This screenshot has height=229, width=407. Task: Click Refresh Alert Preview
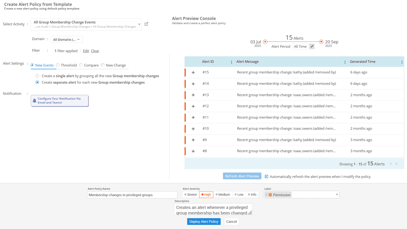tap(242, 176)
